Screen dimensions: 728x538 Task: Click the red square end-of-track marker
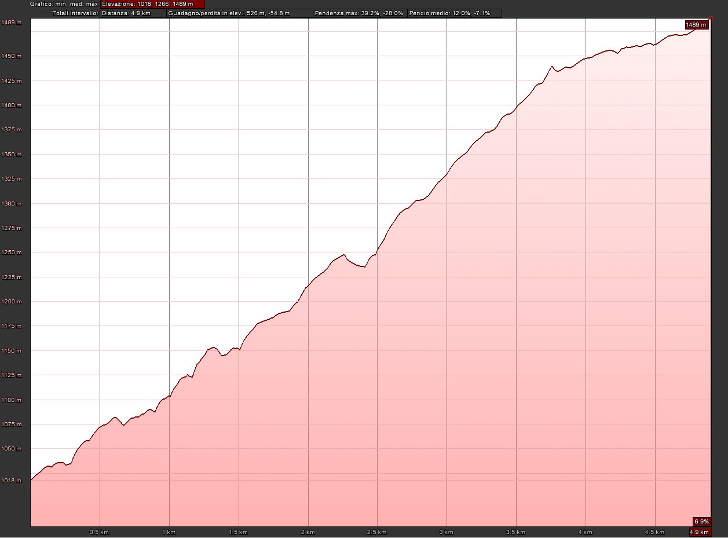tap(711, 19)
